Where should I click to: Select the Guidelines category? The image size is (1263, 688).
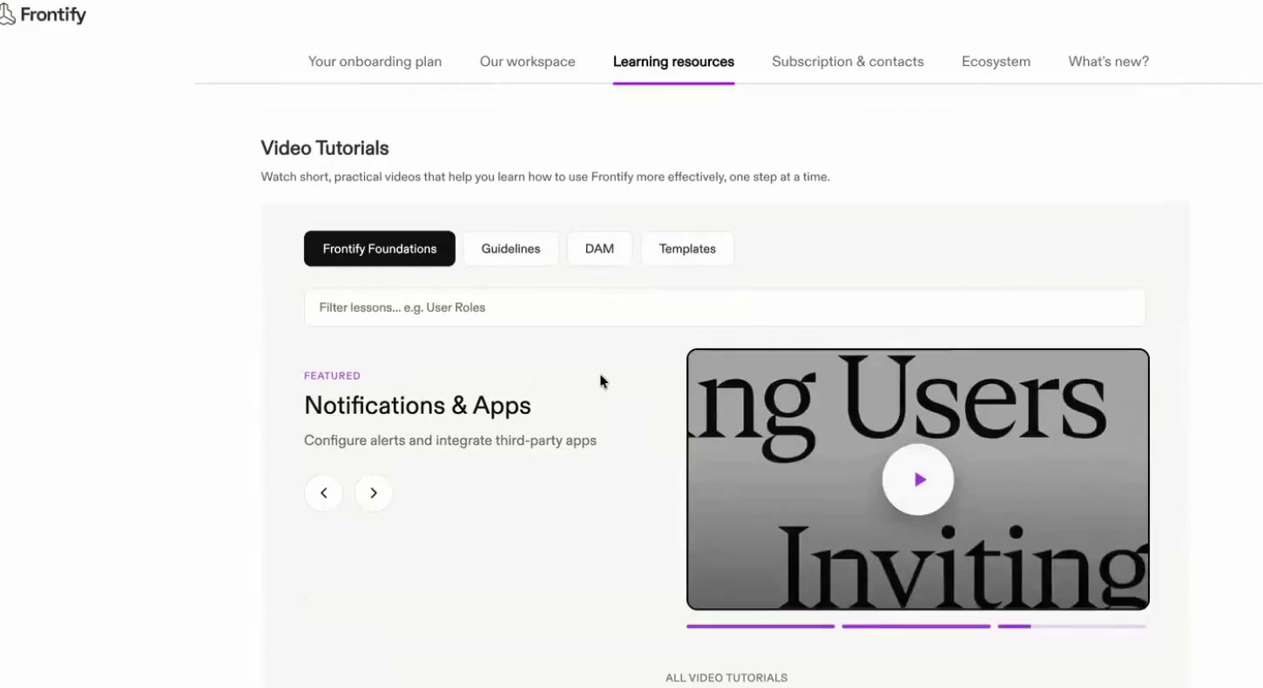click(510, 248)
